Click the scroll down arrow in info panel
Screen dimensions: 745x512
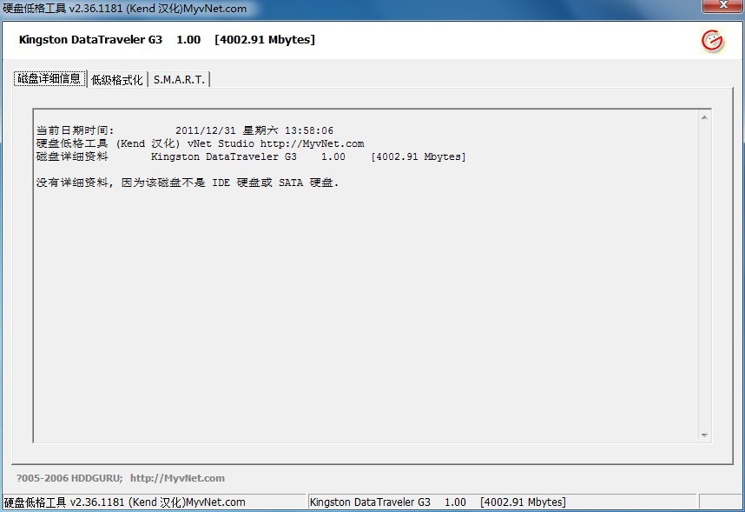[x=704, y=435]
